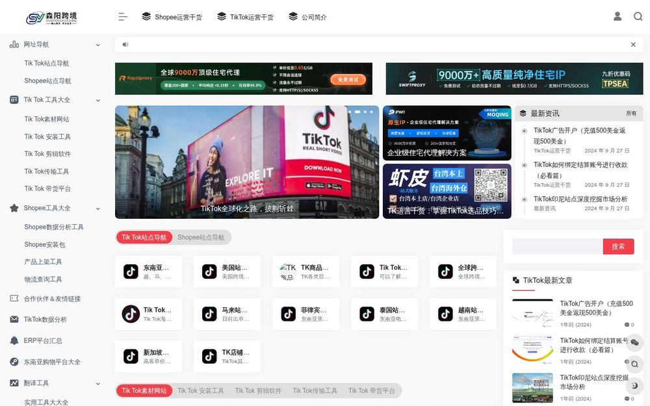
Task: Open 公司简介 top menu
Action: [307, 17]
